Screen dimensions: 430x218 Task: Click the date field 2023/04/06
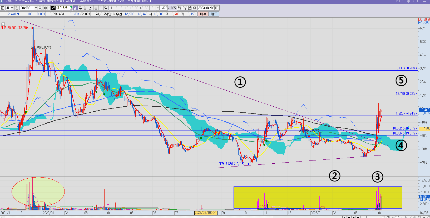coord(206,8)
